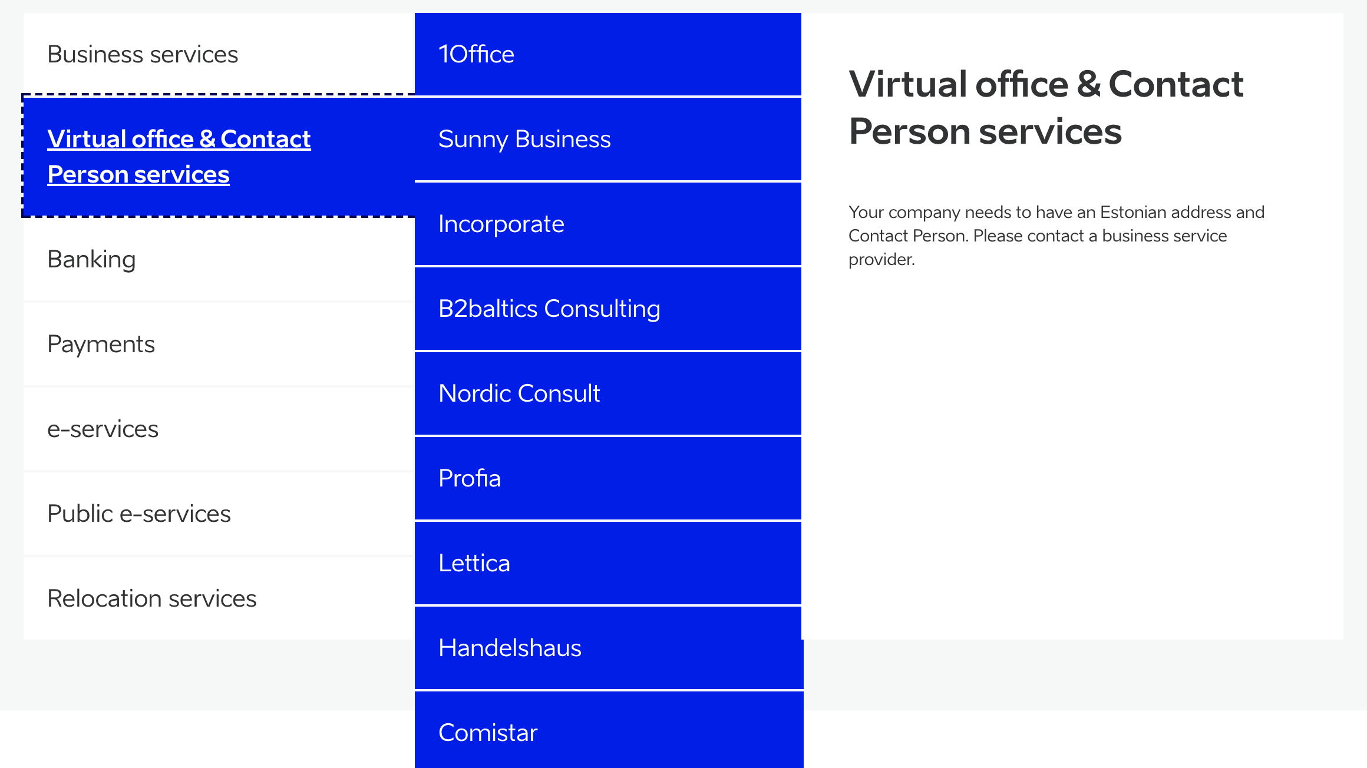This screenshot has height=768, width=1367.
Task: Select the Handelshaus provider
Action: (510, 648)
